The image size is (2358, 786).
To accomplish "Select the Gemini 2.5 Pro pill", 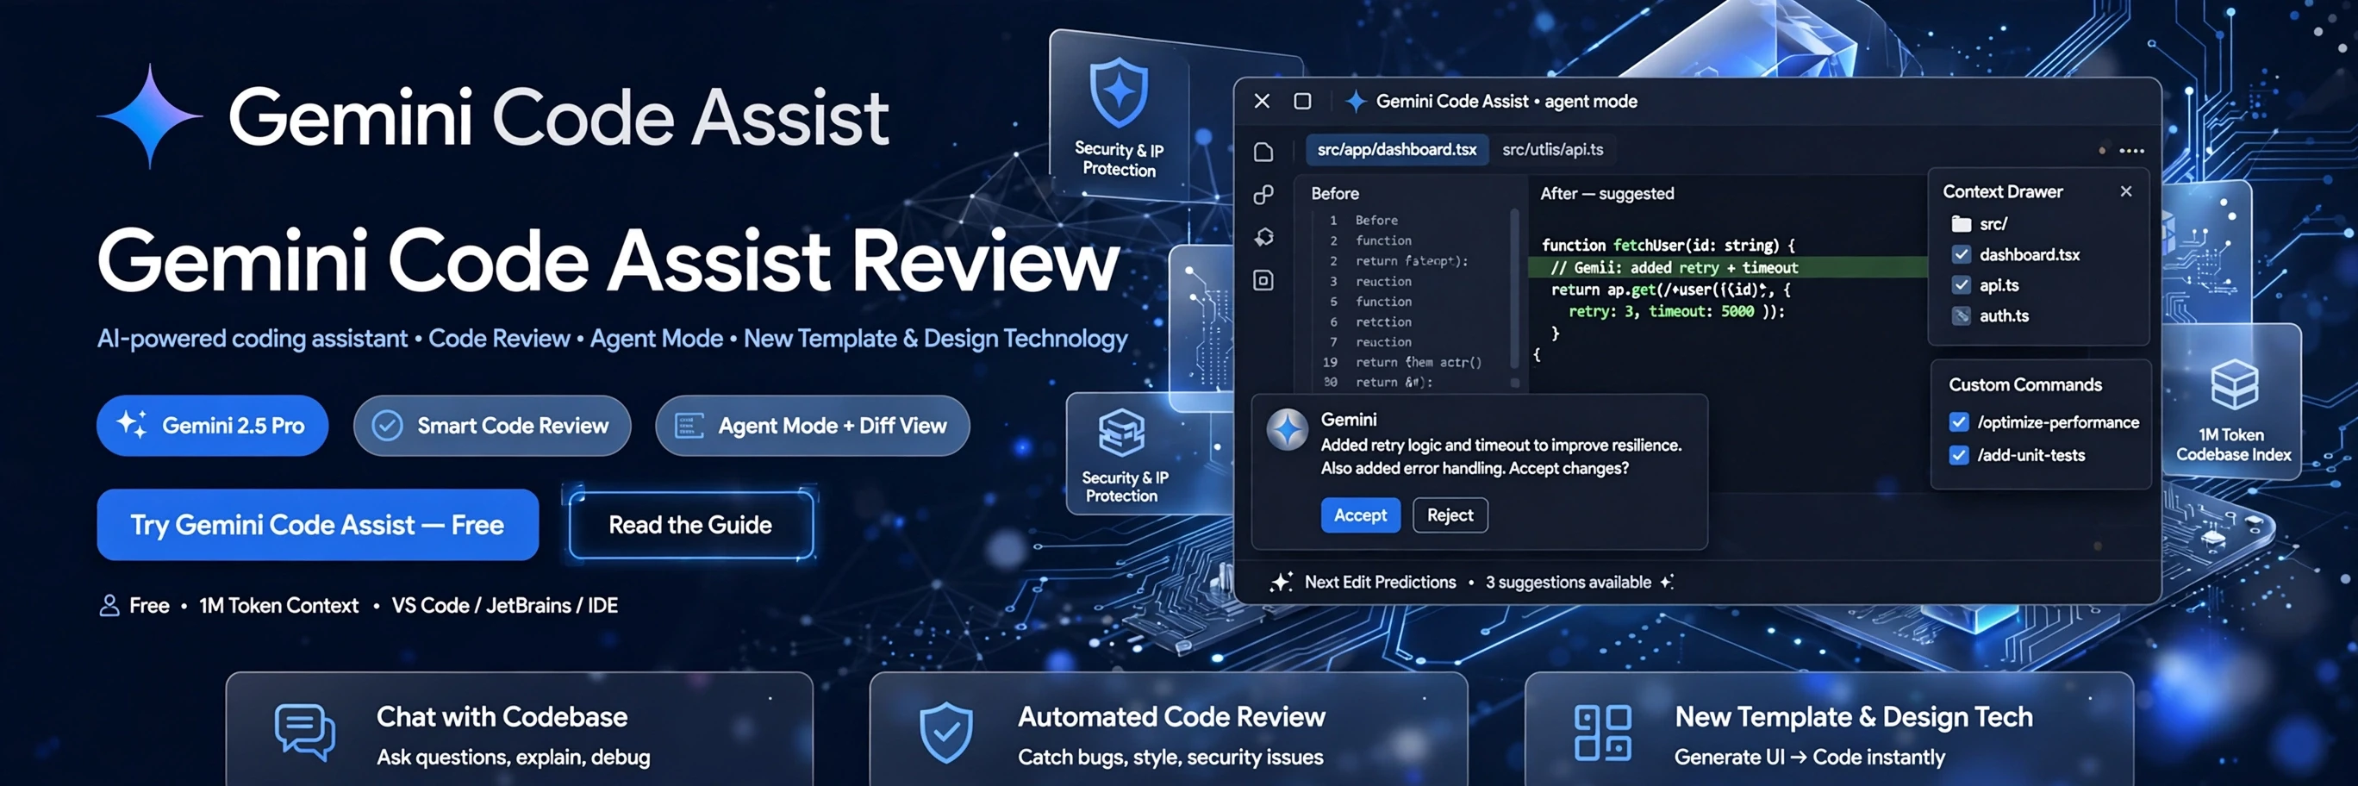I will coord(212,426).
